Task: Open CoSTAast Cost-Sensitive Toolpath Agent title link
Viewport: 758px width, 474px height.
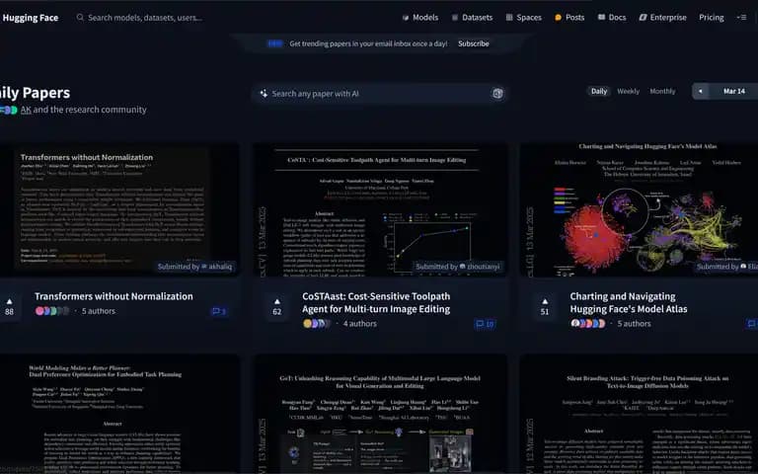Action: pos(376,303)
